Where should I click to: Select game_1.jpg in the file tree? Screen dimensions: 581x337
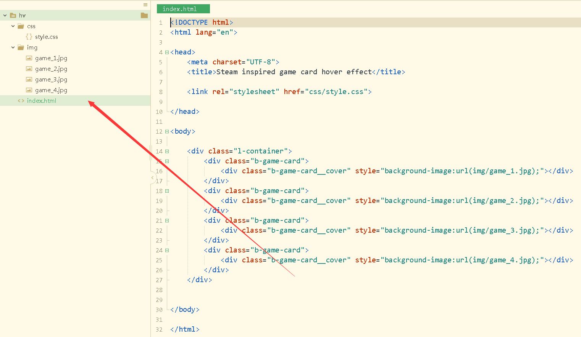tap(51, 58)
